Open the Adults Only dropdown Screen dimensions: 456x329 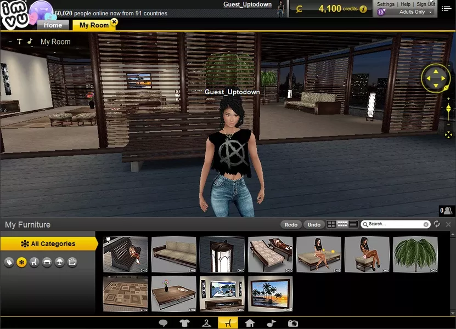415,12
